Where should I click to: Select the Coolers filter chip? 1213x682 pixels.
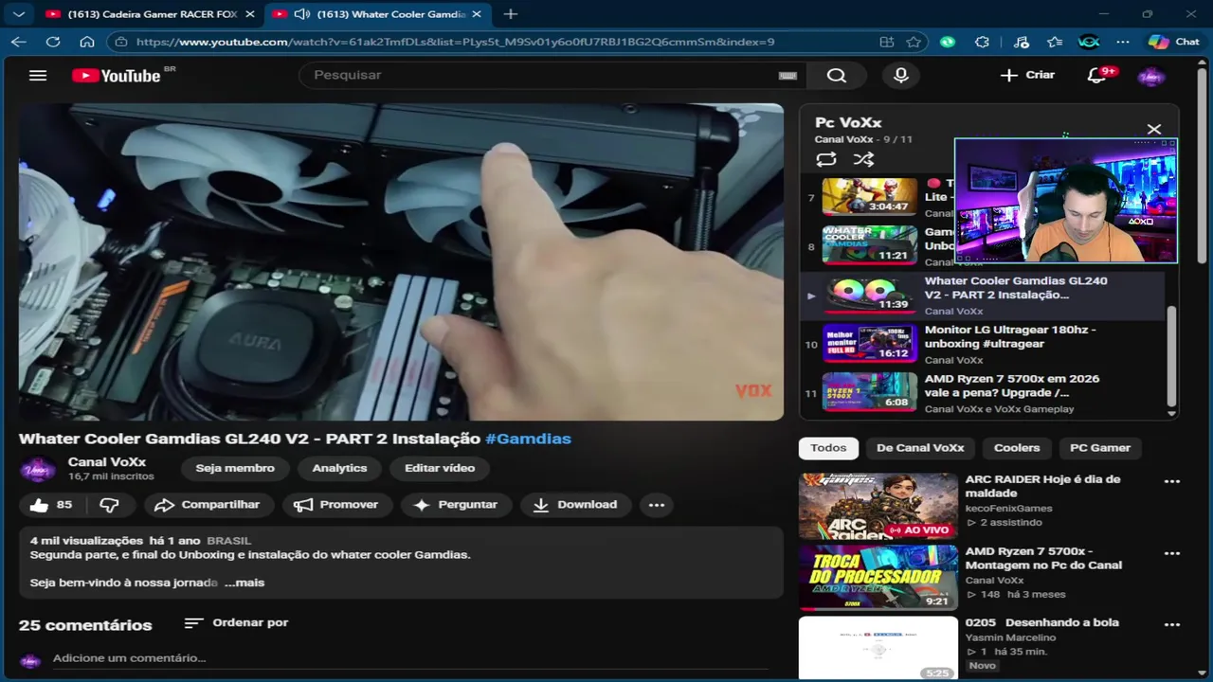1017,448
